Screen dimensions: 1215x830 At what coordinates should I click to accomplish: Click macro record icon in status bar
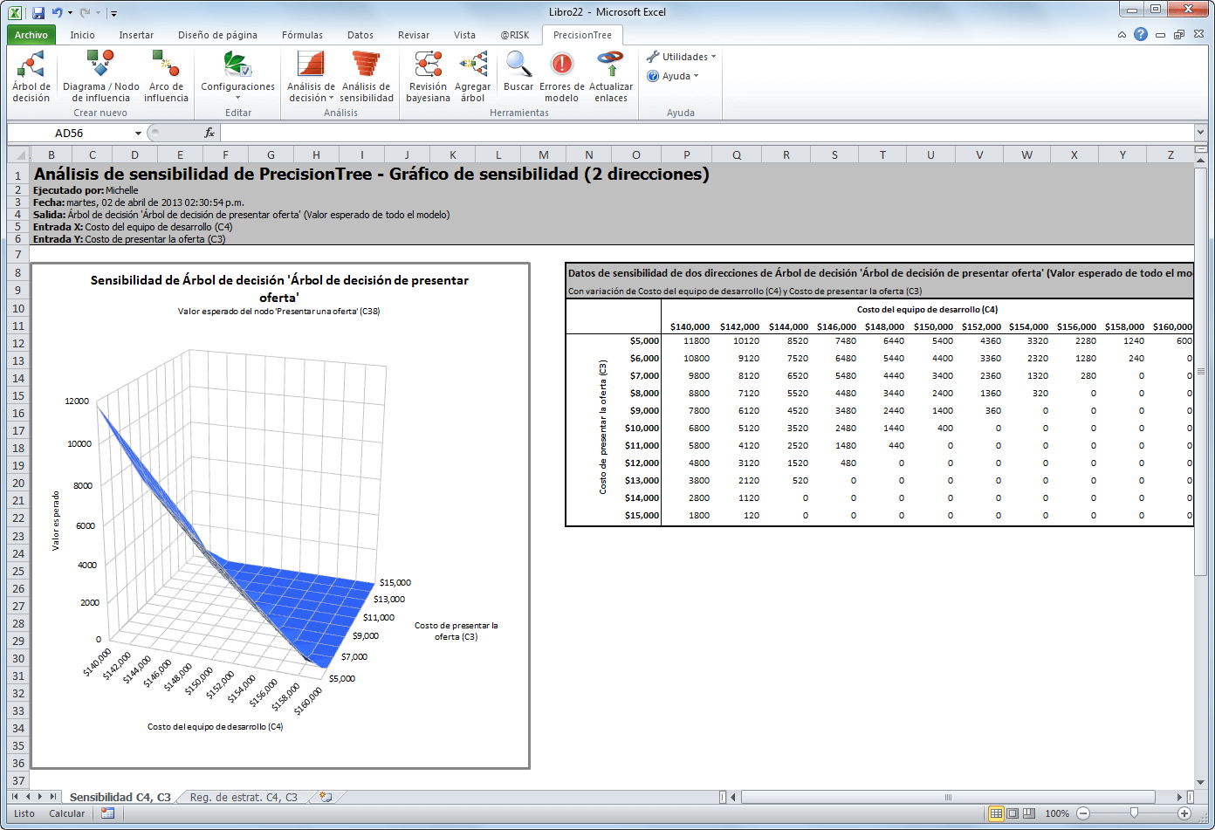[108, 813]
